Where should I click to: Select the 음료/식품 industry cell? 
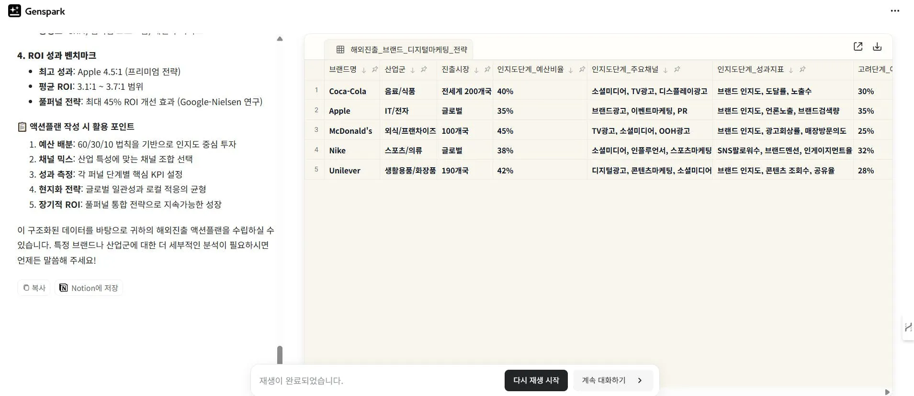tap(409, 91)
